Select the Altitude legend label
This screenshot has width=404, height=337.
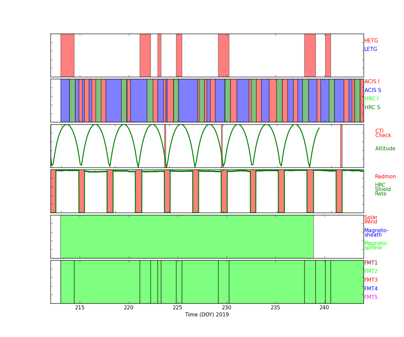(x=385, y=149)
